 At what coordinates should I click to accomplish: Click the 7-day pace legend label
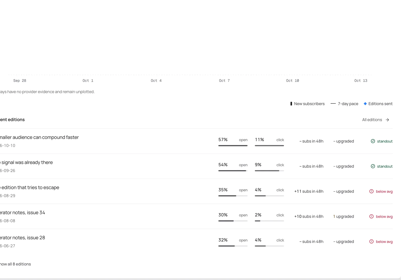pyautogui.click(x=348, y=104)
